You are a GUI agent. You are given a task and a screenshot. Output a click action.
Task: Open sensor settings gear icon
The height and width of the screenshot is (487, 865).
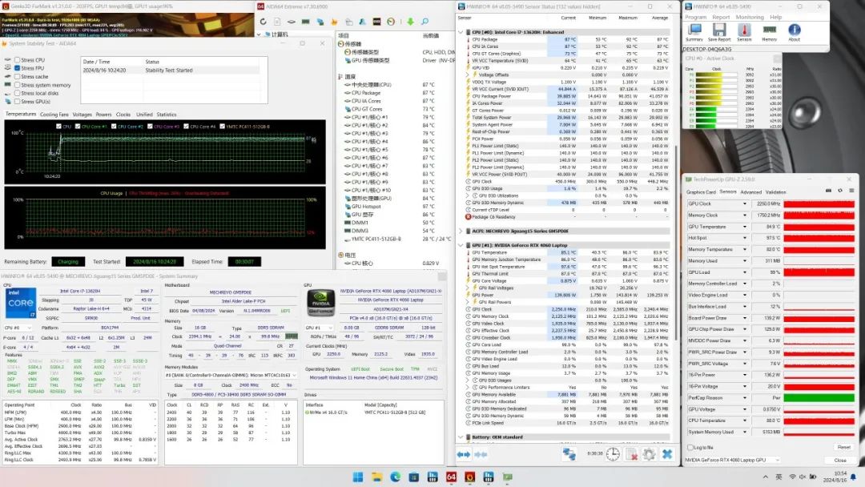pos(647,454)
